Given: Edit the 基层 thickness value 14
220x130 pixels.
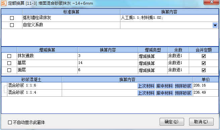Looking at the screenshot, I should (108, 63).
